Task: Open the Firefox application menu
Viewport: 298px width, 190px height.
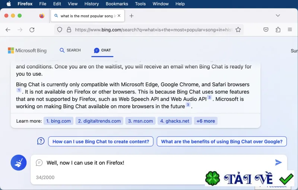Action: (25, 4)
